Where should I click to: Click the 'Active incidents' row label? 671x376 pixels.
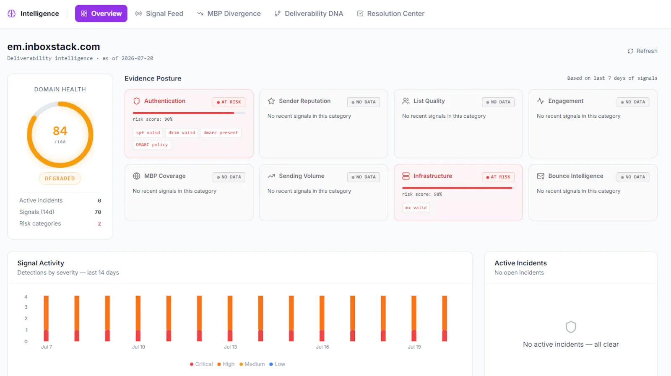click(41, 200)
